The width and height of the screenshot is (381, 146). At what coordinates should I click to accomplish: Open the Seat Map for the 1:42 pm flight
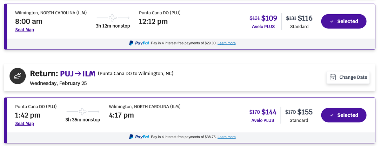tap(24, 124)
